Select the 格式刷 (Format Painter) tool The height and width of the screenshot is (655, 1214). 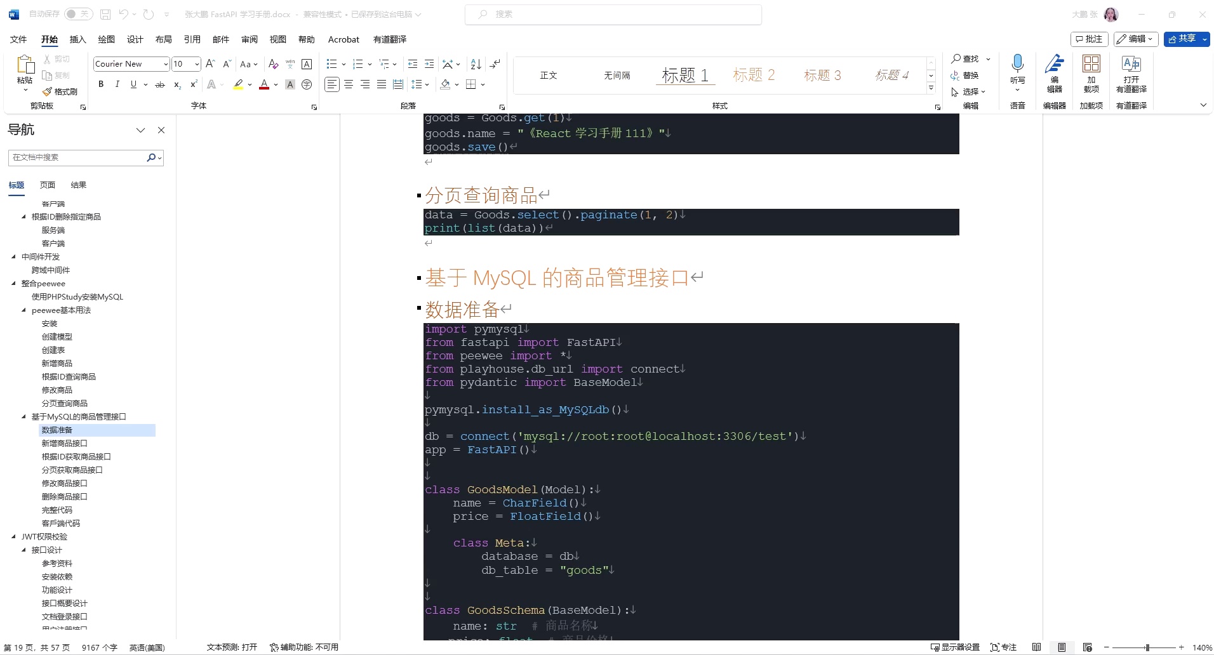(60, 91)
